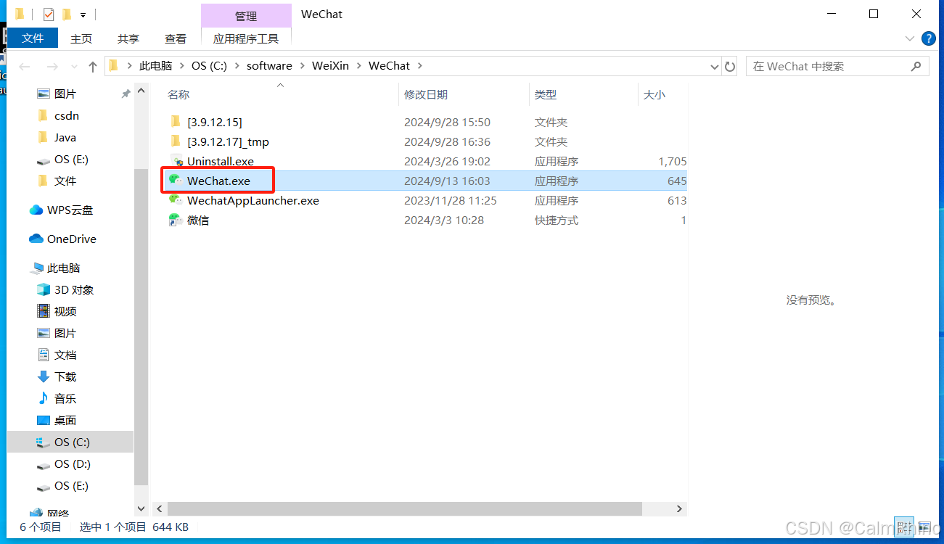Click the 文档 document icon in the sidebar
The image size is (944, 544).
click(44, 355)
